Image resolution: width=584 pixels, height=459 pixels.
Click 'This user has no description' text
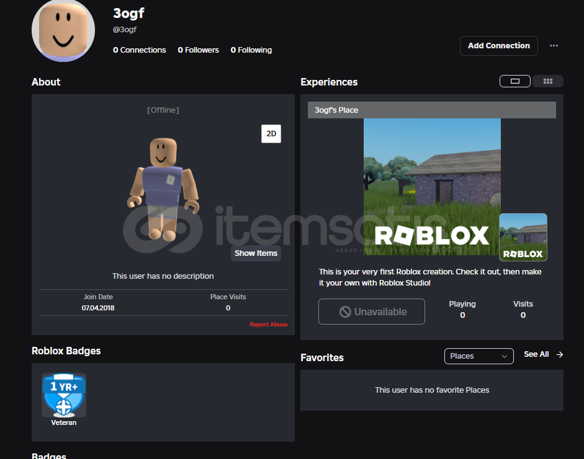(163, 276)
